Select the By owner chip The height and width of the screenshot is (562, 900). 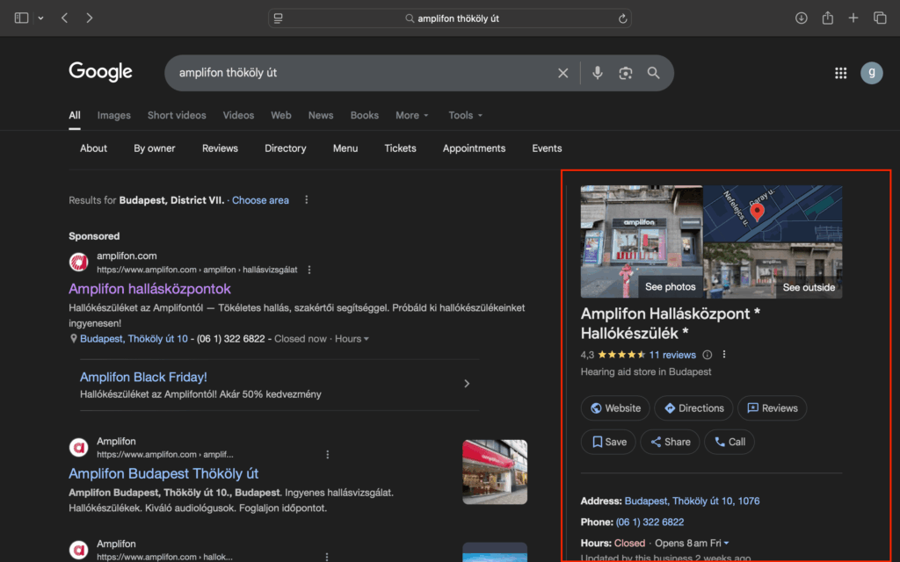155,148
